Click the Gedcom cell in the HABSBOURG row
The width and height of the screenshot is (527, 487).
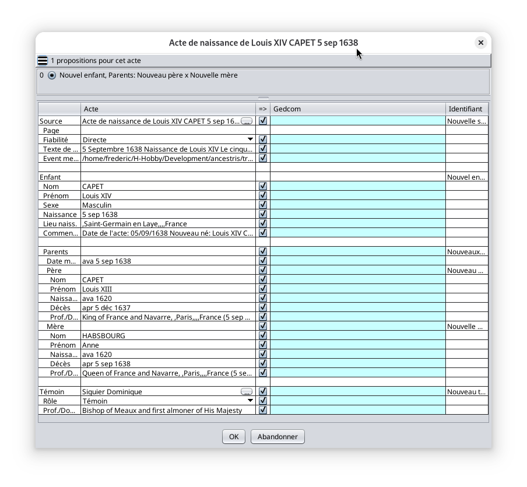[x=358, y=336]
